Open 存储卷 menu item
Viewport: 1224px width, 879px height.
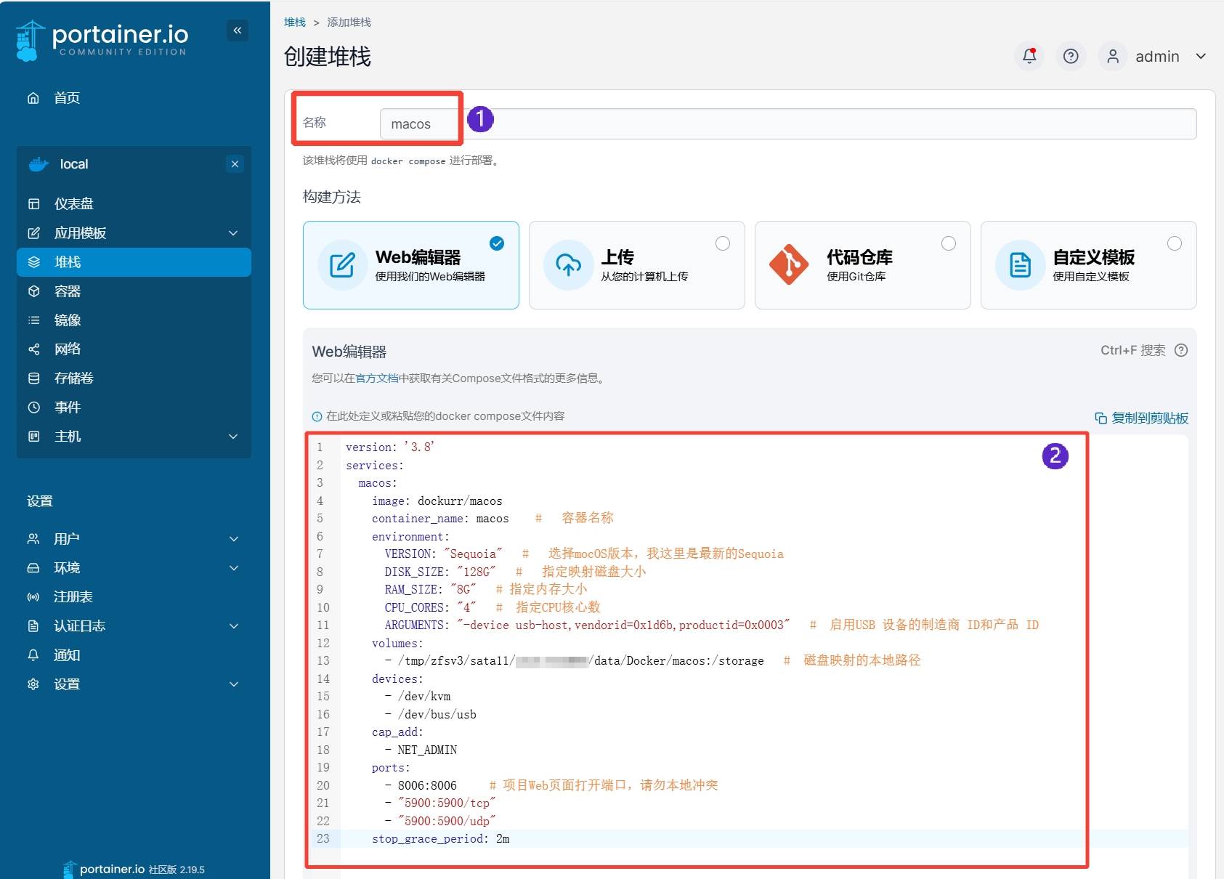click(x=134, y=378)
